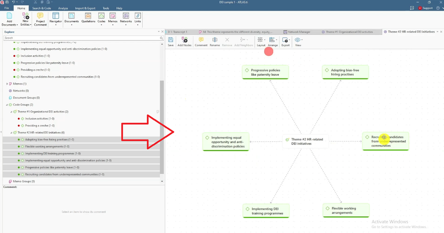Open the Documents manager icon
This screenshot has width=444, height=233.
pos(72,16)
